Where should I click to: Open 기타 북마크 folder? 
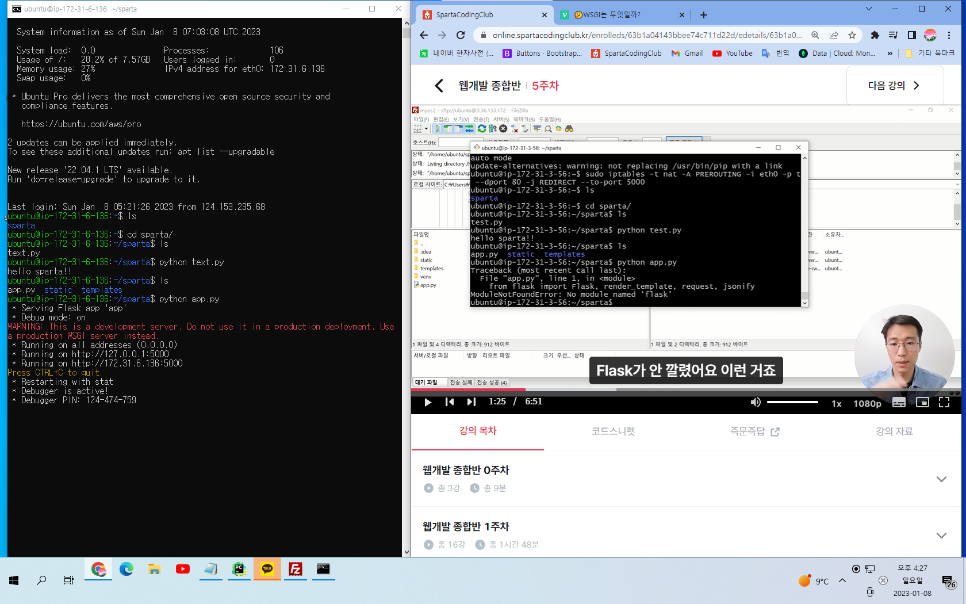(x=930, y=53)
